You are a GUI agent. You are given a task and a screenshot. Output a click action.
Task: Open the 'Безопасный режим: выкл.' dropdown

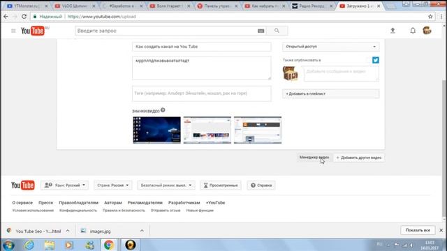pos(166,185)
